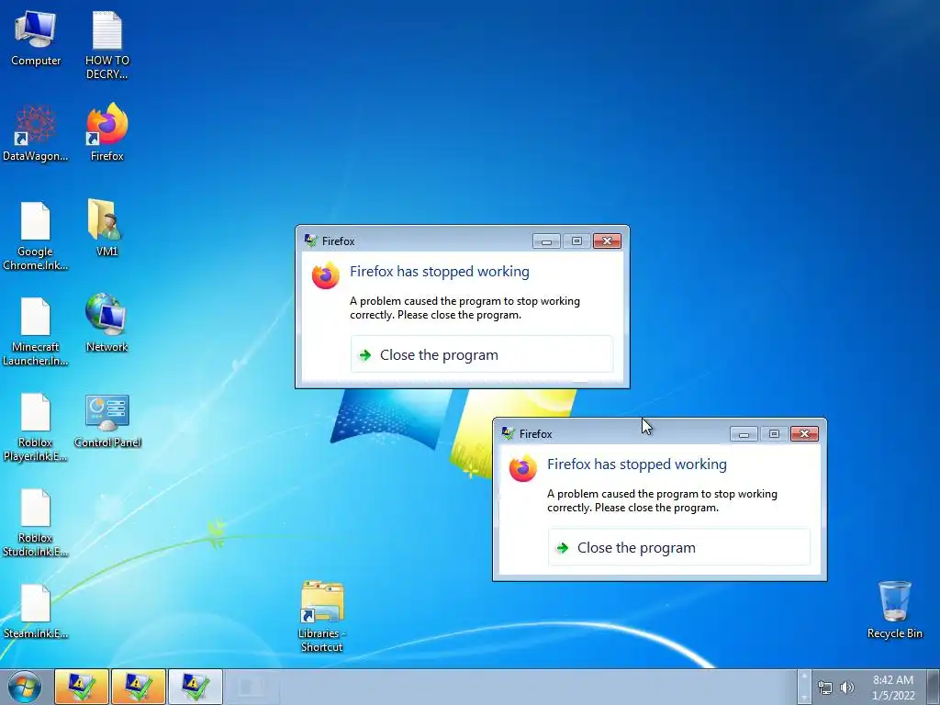Minimize the upper Firefox crash dialog

pos(546,241)
